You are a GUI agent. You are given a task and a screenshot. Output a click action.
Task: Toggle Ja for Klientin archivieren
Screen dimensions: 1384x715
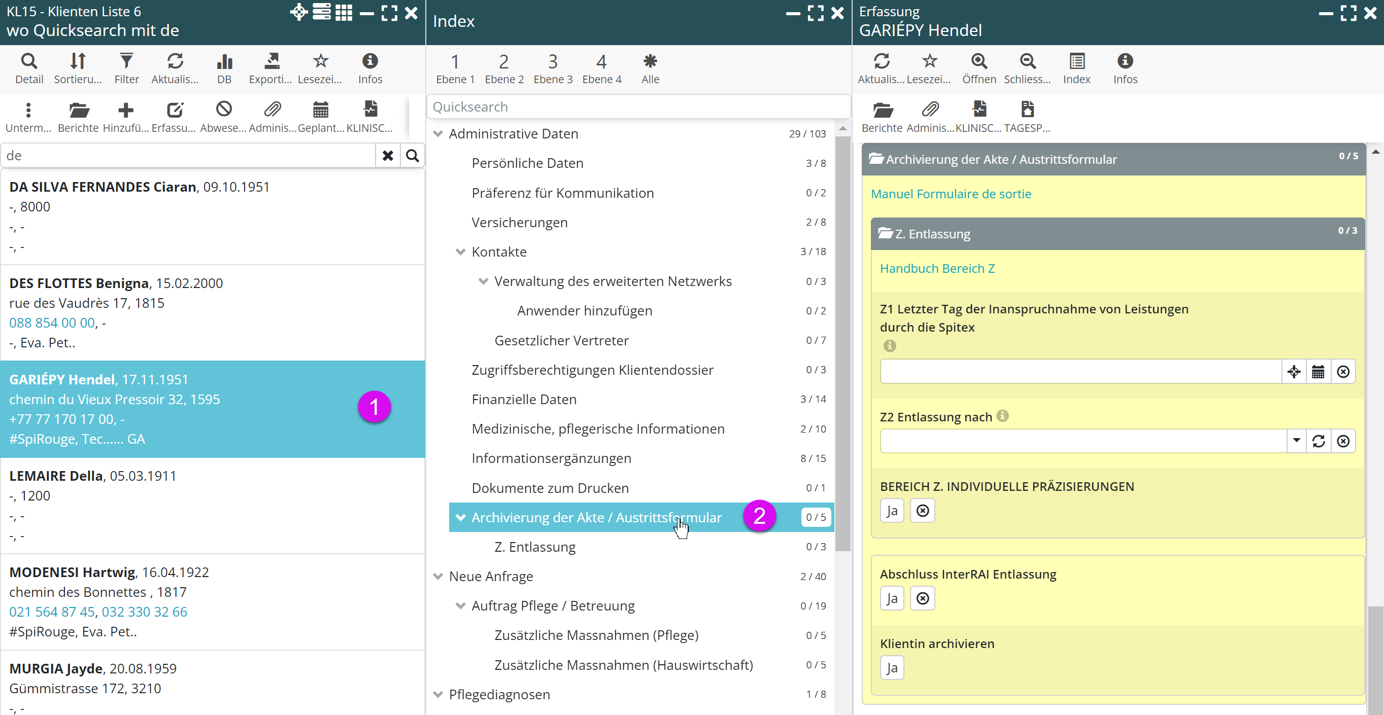click(x=892, y=668)
